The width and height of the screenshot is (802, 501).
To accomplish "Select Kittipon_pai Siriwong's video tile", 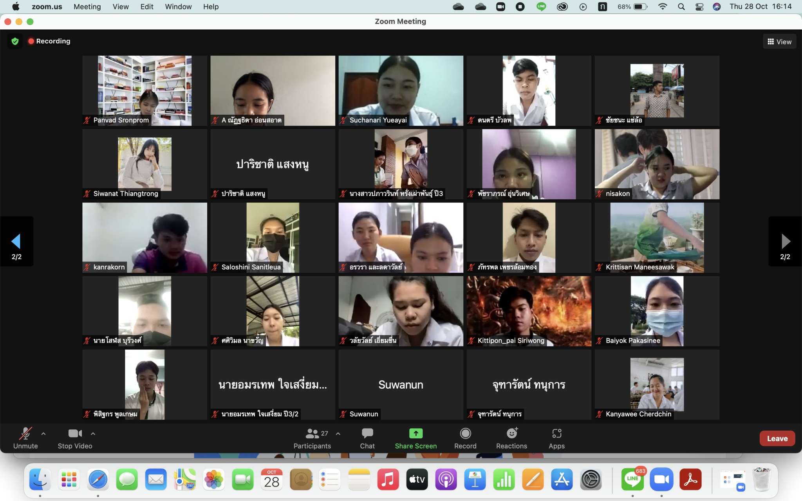I will click(529, 311).
